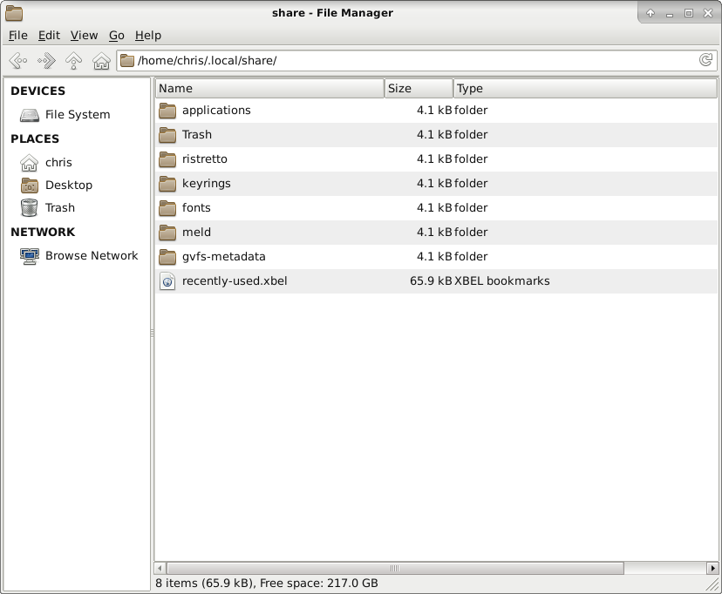Open the Edit menu
This screenshot has height=594, width=722.
(x=49, y=36)
